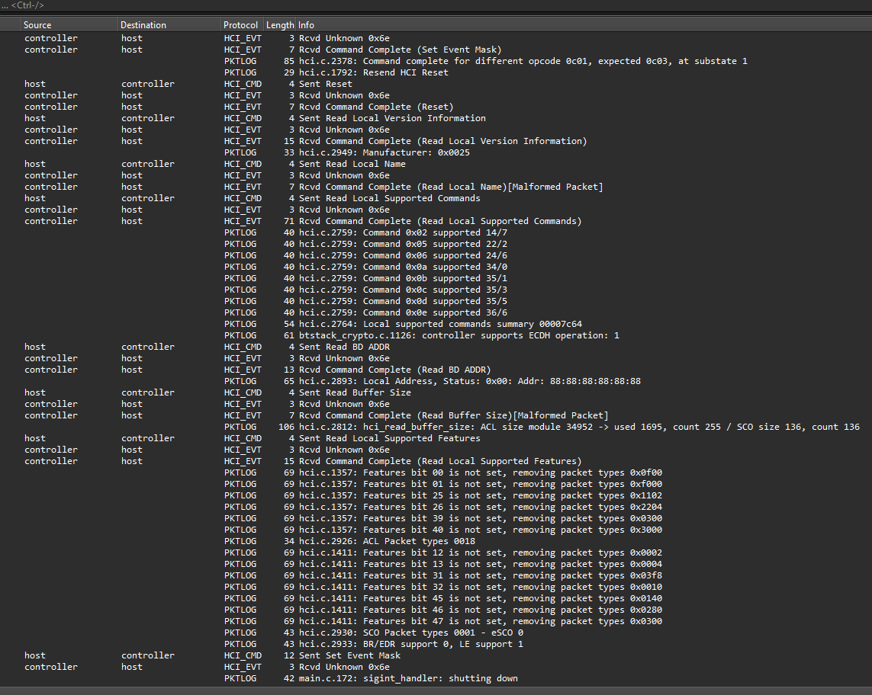Sort by the Info column header
Viewport: 872px width, 695px height.
pos(580,25)
